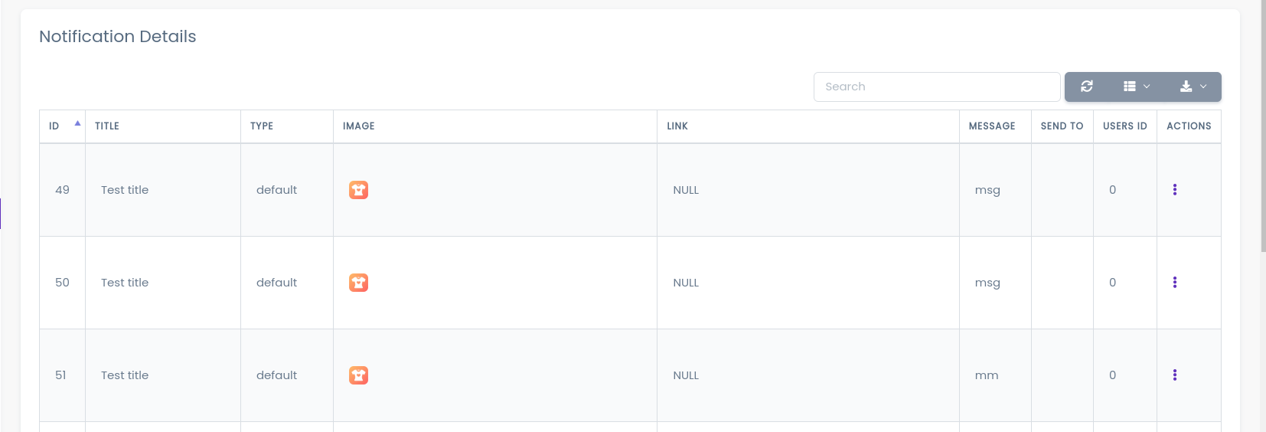Viewport: 1266px width, 432px height.
Task: Click the USERS ID column header
Action: 1124,126
